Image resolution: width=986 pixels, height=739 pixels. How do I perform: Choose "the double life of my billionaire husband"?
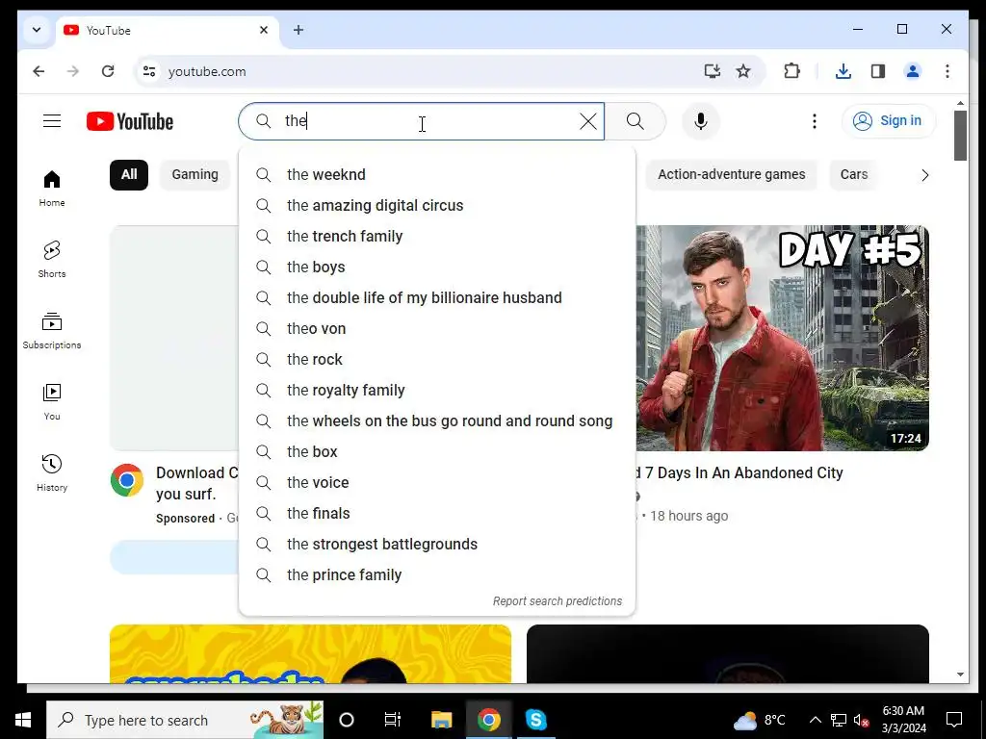point(437,298)
